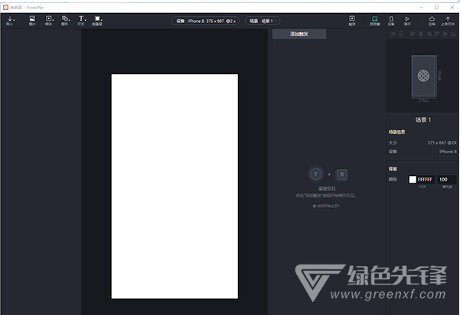Click the Cloud (云端) icon
460x315 pixels.
(432, 20)
